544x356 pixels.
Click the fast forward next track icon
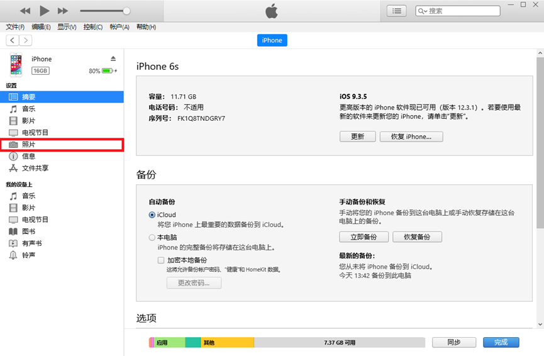click(x=62, y=11)
